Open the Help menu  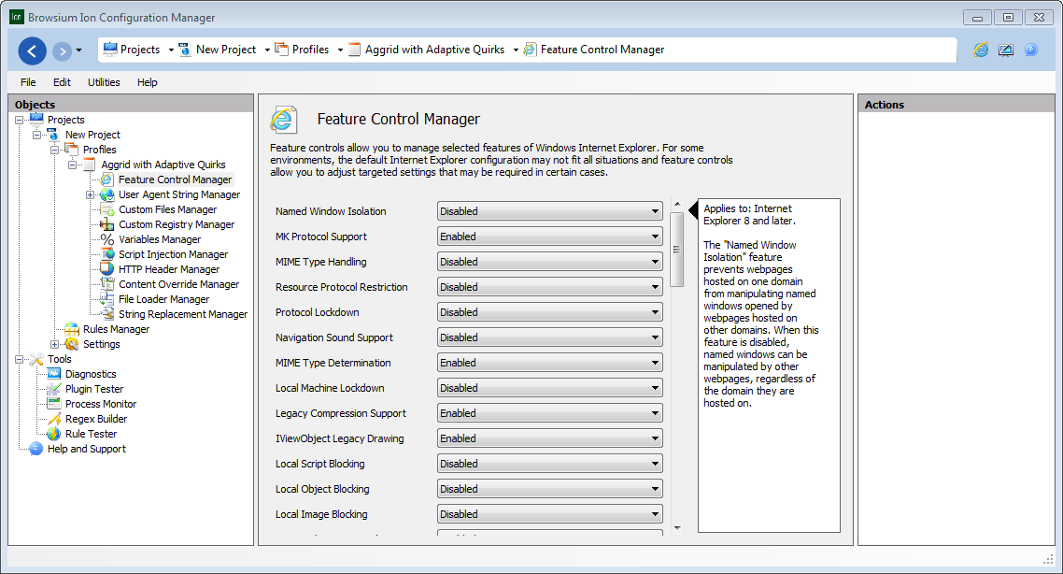pos(147,82)
